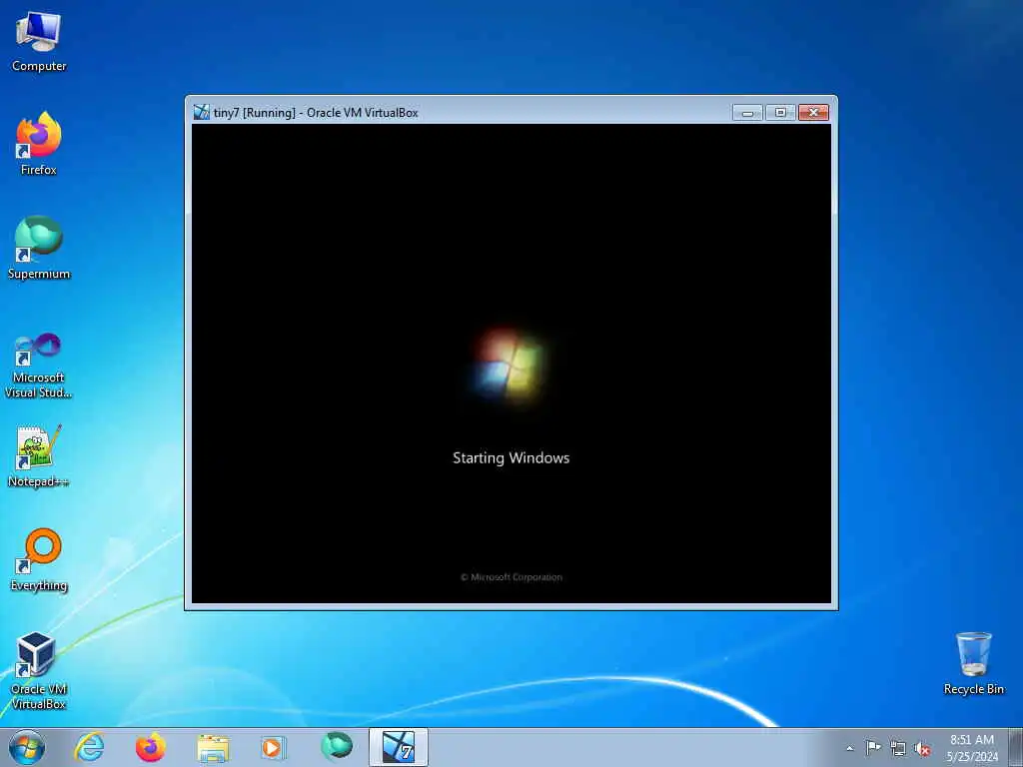The width and height of the screenshot is (1023, 767).
Task: Click the muted volume tray icon
Action: 922,749
